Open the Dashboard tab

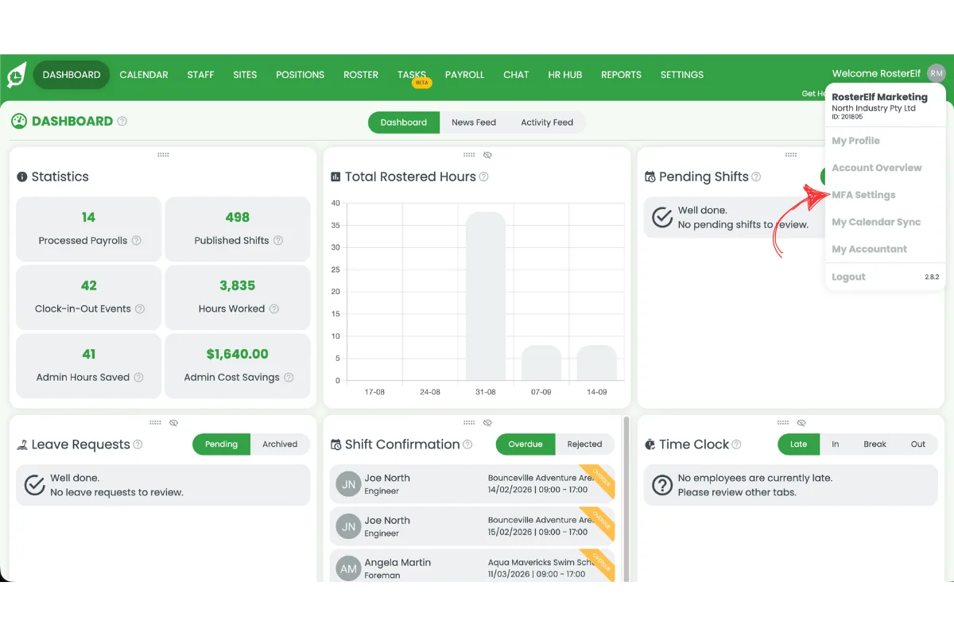pos(404,122)
